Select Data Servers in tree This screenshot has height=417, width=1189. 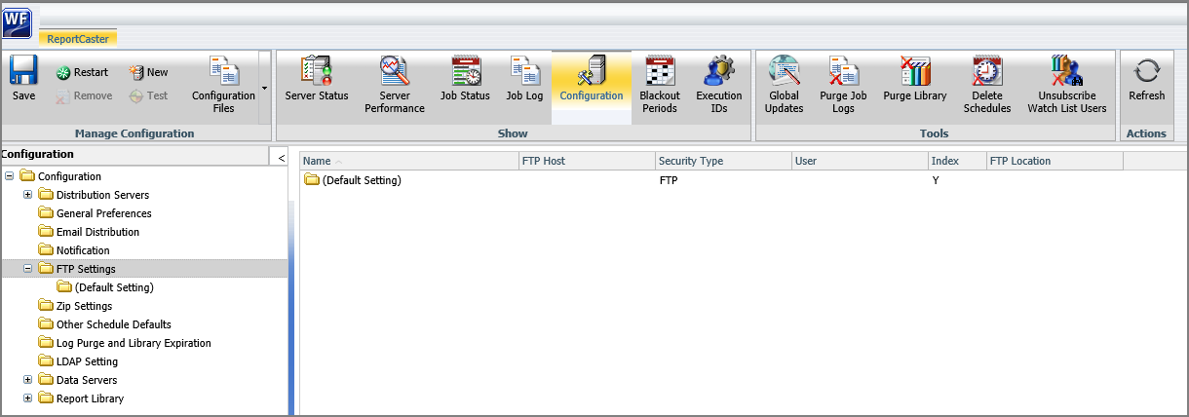pos(78,380)
